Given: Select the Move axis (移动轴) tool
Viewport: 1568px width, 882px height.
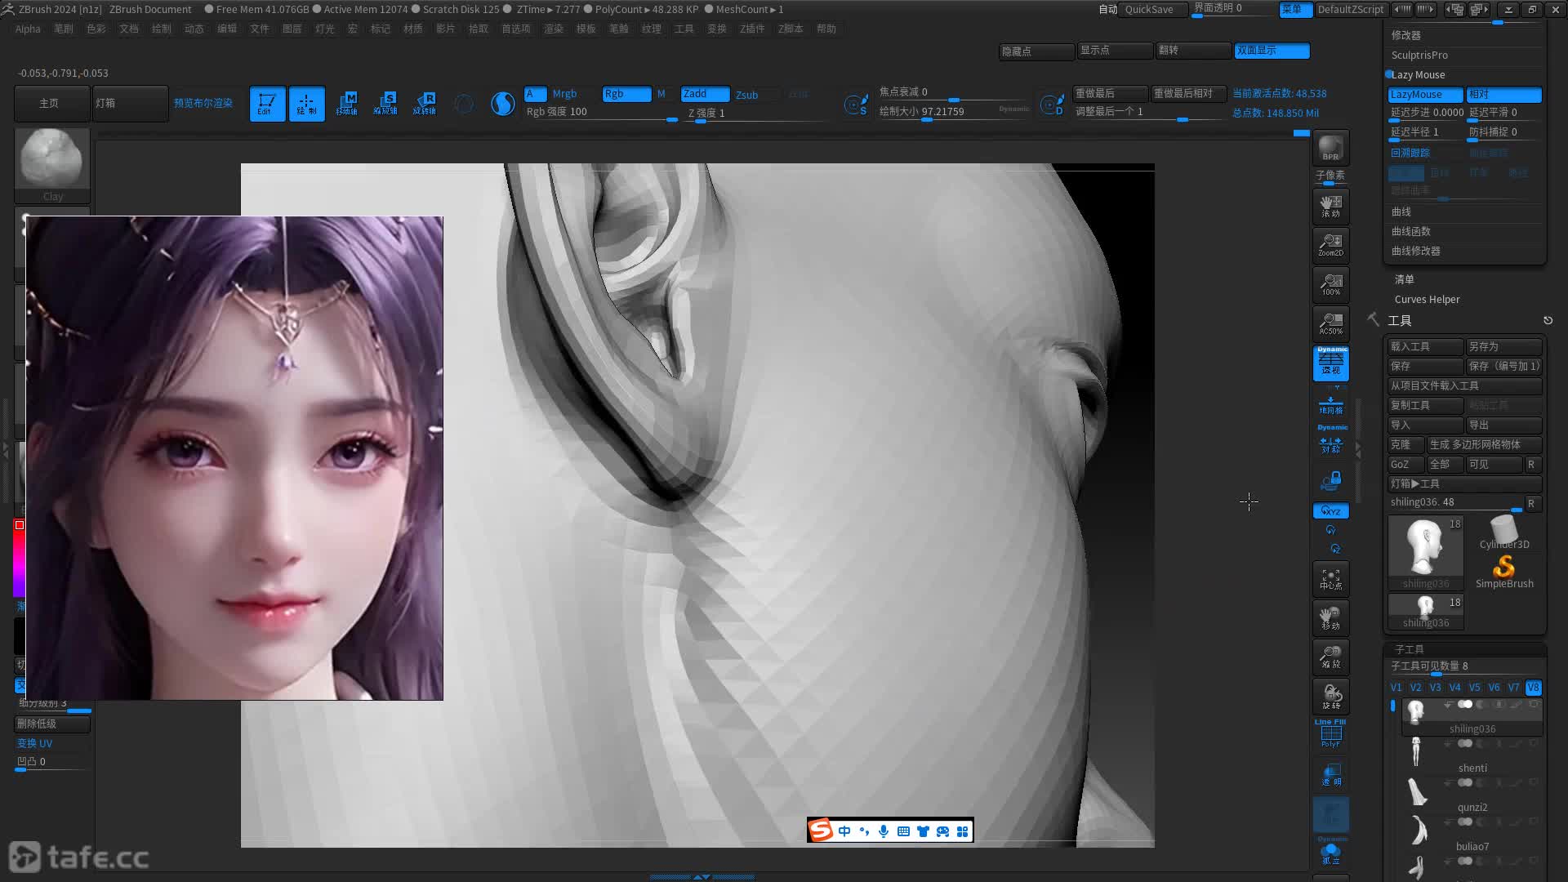Looking at the screenshot, I should pos(346,104).
